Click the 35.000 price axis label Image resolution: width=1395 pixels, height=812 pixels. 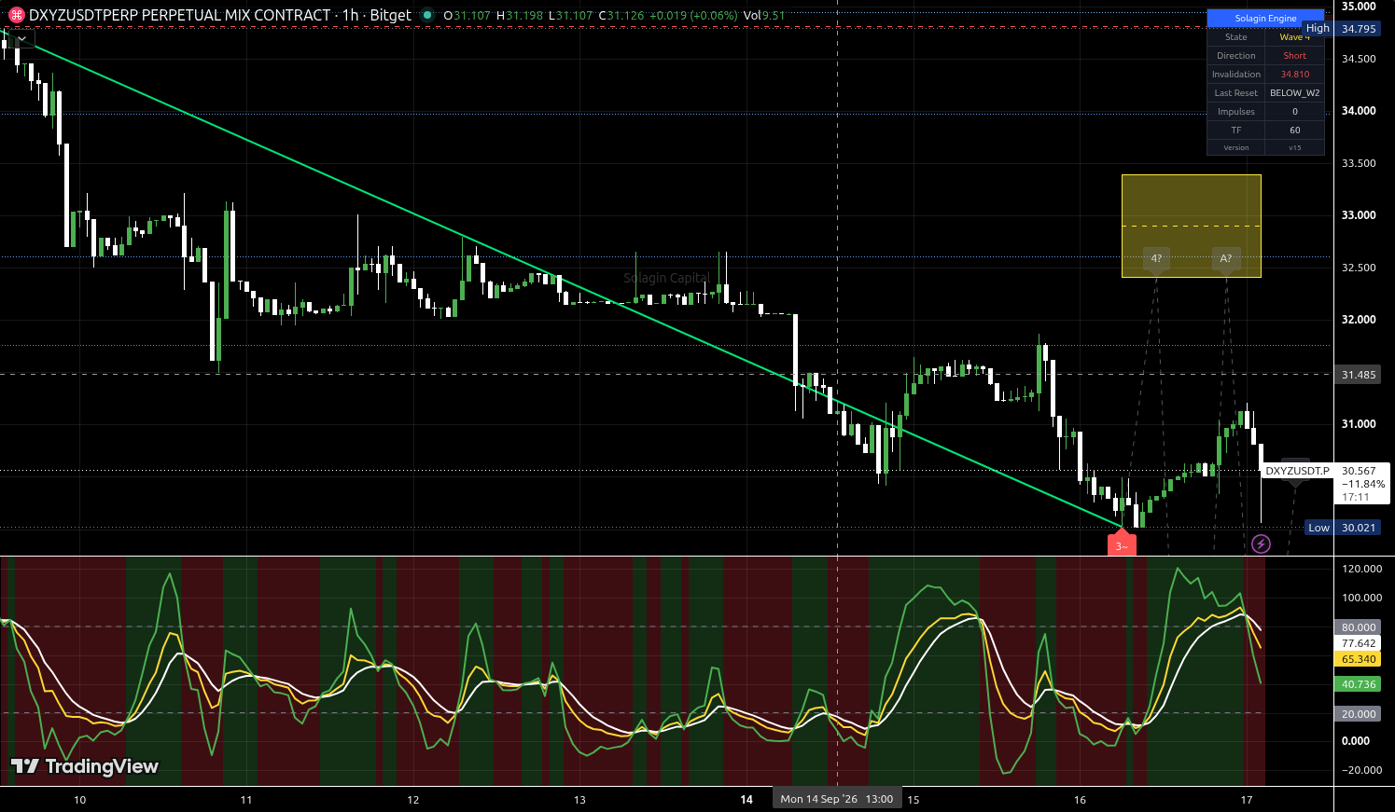point(1359,7)
